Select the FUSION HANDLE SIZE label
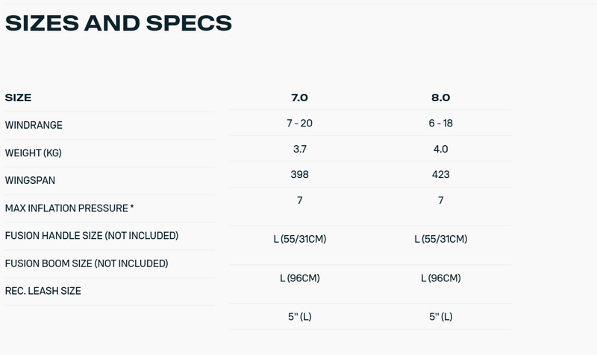This screenshot has width=597, height=355. click(x=92, y=235)
